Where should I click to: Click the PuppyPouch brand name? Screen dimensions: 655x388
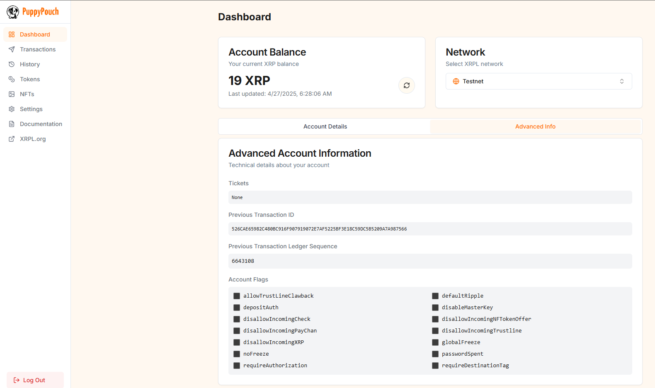(x=41, y=12)
